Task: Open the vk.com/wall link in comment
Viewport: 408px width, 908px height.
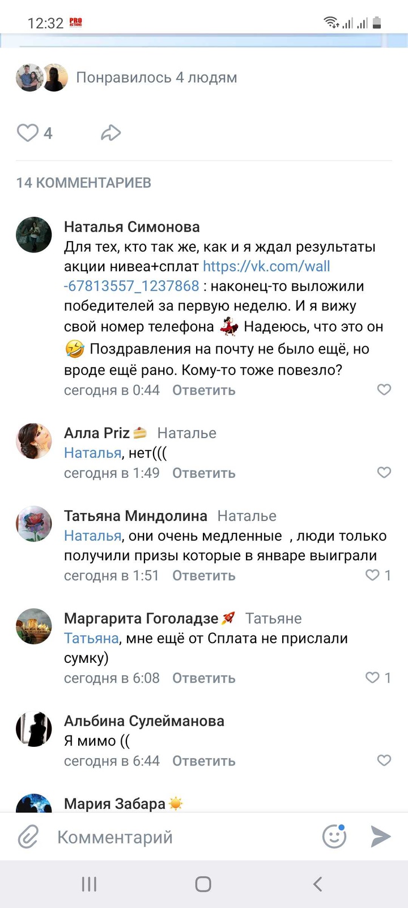Action: coord(266,267)
